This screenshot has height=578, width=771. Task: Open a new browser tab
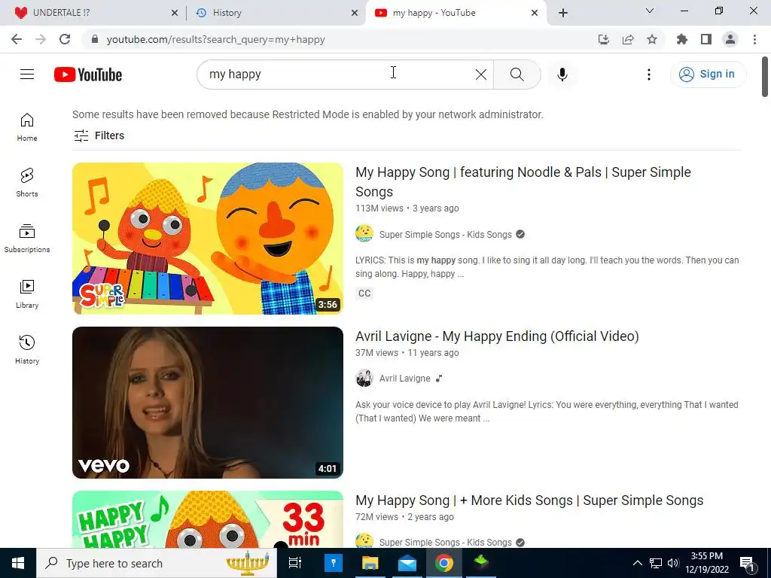pos(563,13)
